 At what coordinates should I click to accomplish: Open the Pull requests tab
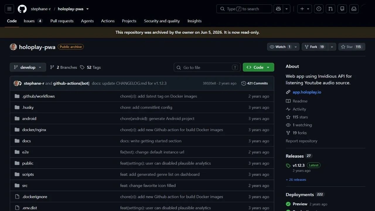tap(62, 21)
